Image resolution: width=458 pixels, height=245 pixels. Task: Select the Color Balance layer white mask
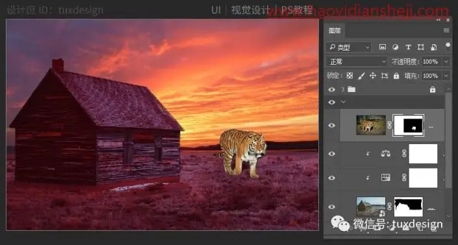tap(423, 154)
